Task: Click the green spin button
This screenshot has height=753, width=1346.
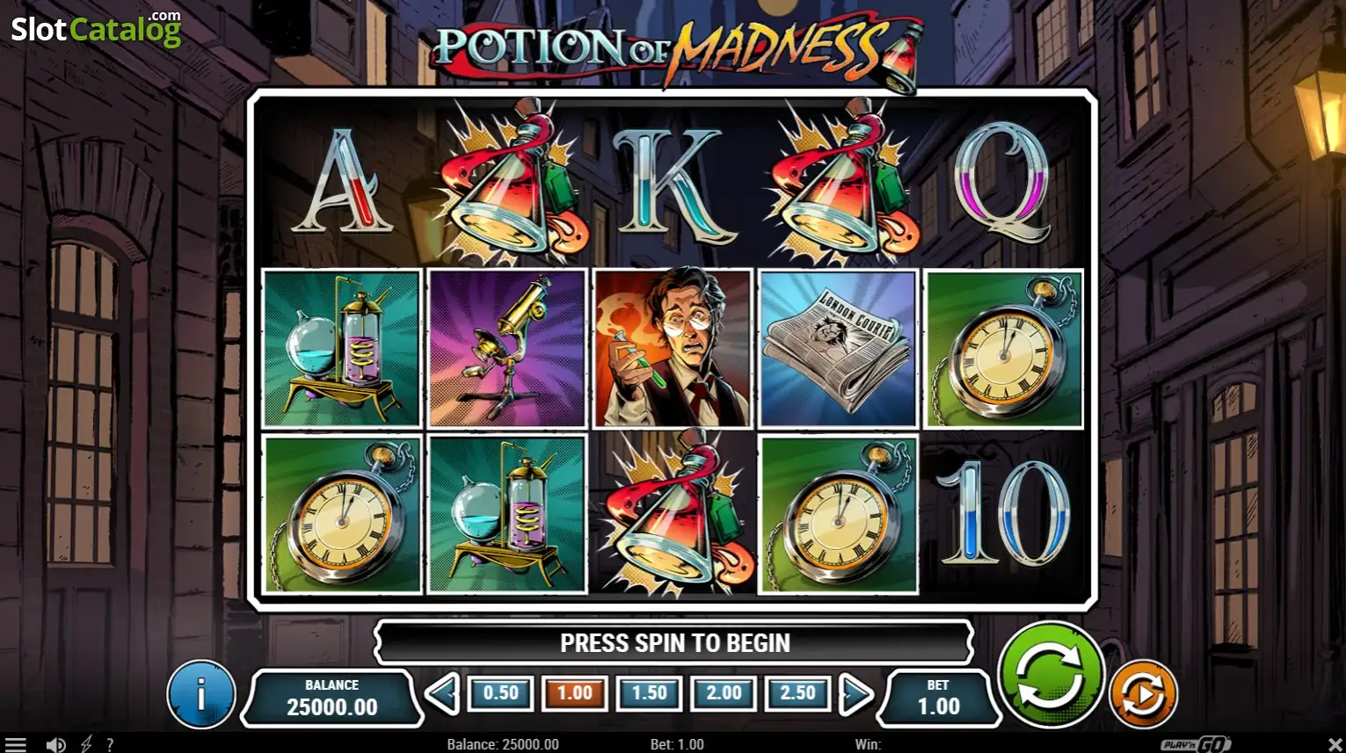Action: (x=1051, y=675)
